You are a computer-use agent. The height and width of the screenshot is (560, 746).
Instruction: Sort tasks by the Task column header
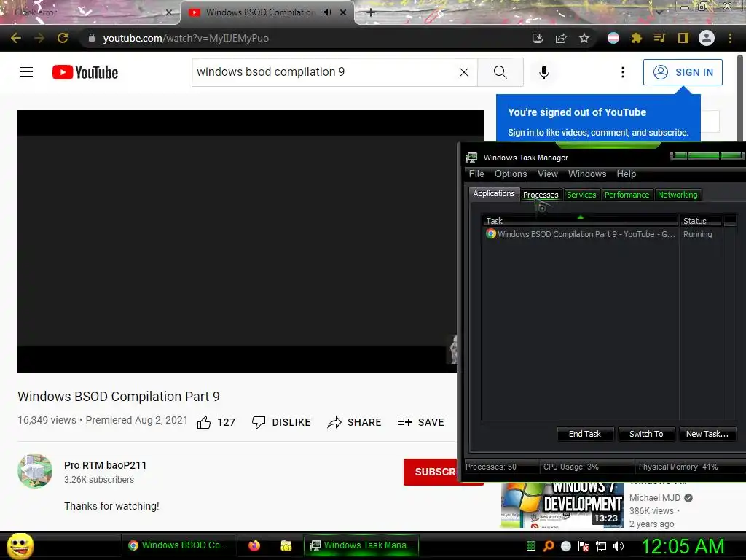[x=580, y=220]
